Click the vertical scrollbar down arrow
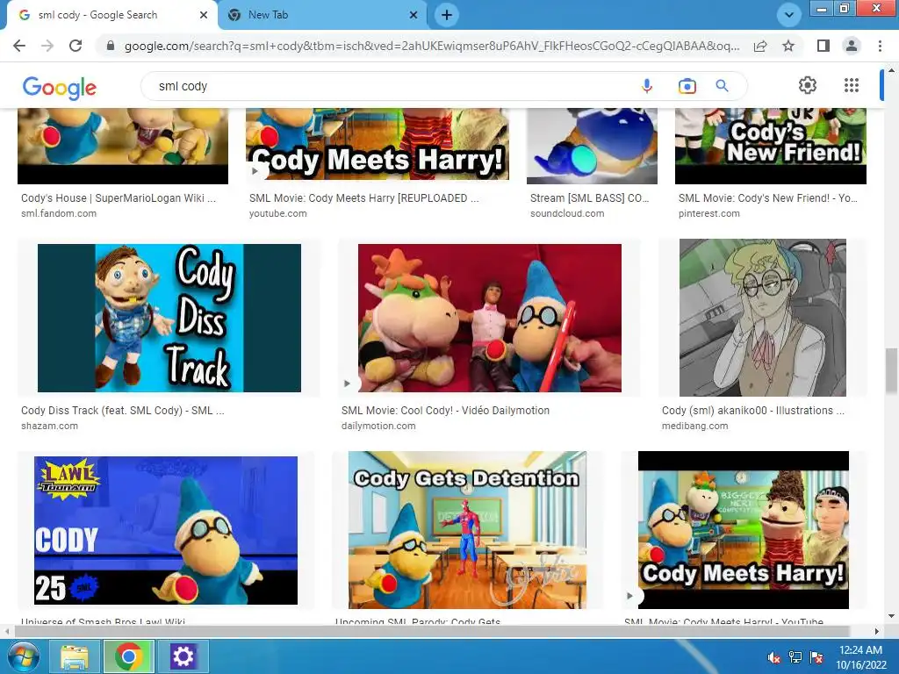This screenshot has width=899, height=674. coord(891,617)
